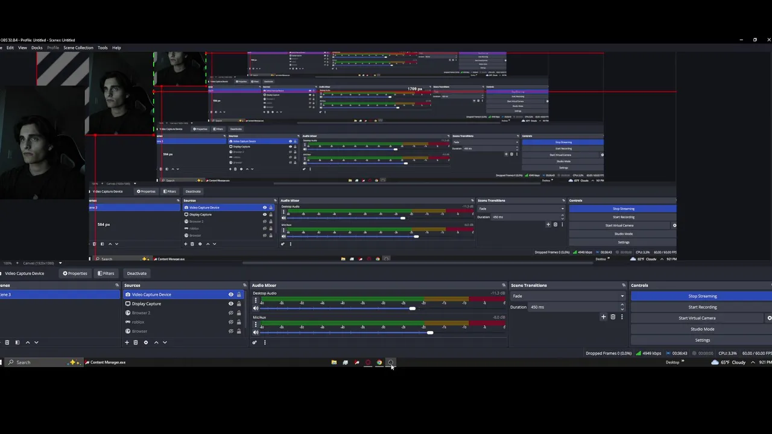The width and height of the screenshot is (772, 434).
Task: Increase transition duration with up arrow
Action: click(x=622, y=305)
